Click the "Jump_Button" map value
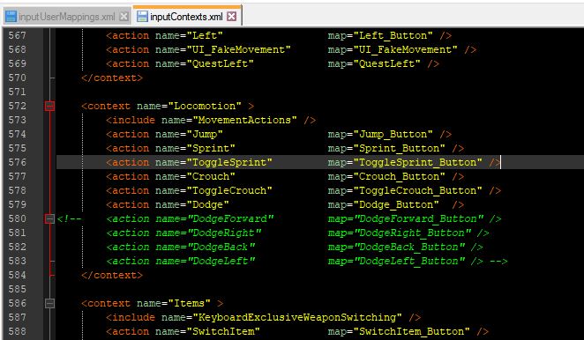This screenshot has width=584, height=340. [x=393, y=134]
